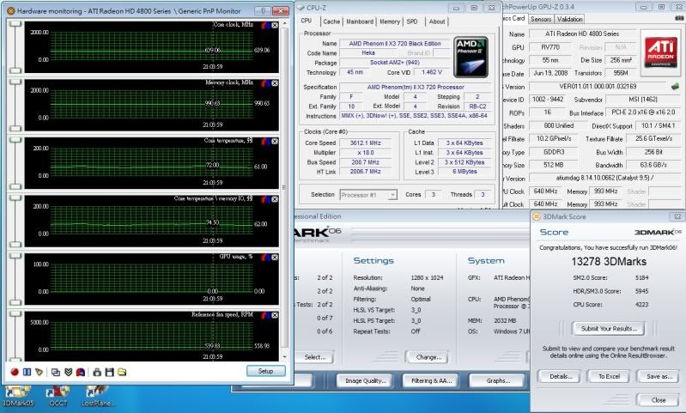
Task: Switch to CPU-Z Memory tab
Action: (390, 21)
